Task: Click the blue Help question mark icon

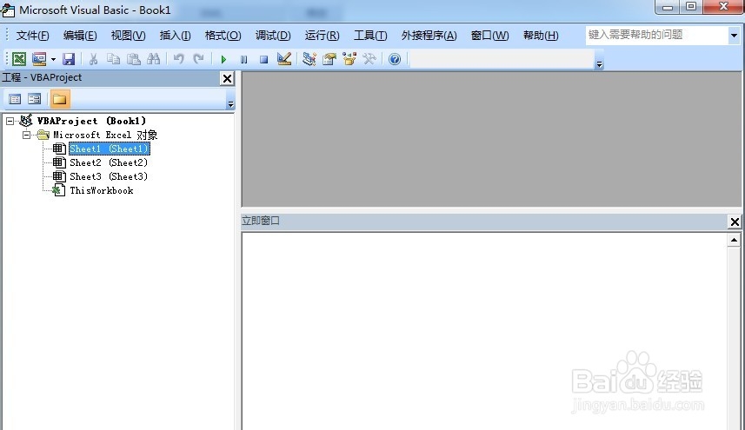Action: click(x=395, y=59)
